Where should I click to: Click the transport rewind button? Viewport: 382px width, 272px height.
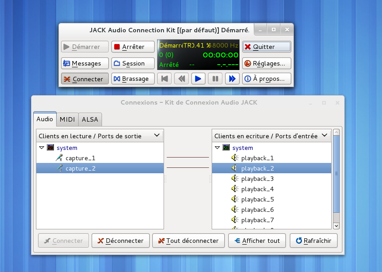pyautogui.click(x=182, y=79)
